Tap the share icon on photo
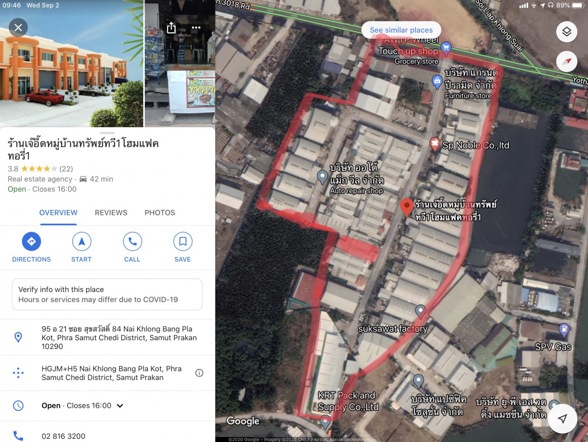 click(x=171, y=28)
